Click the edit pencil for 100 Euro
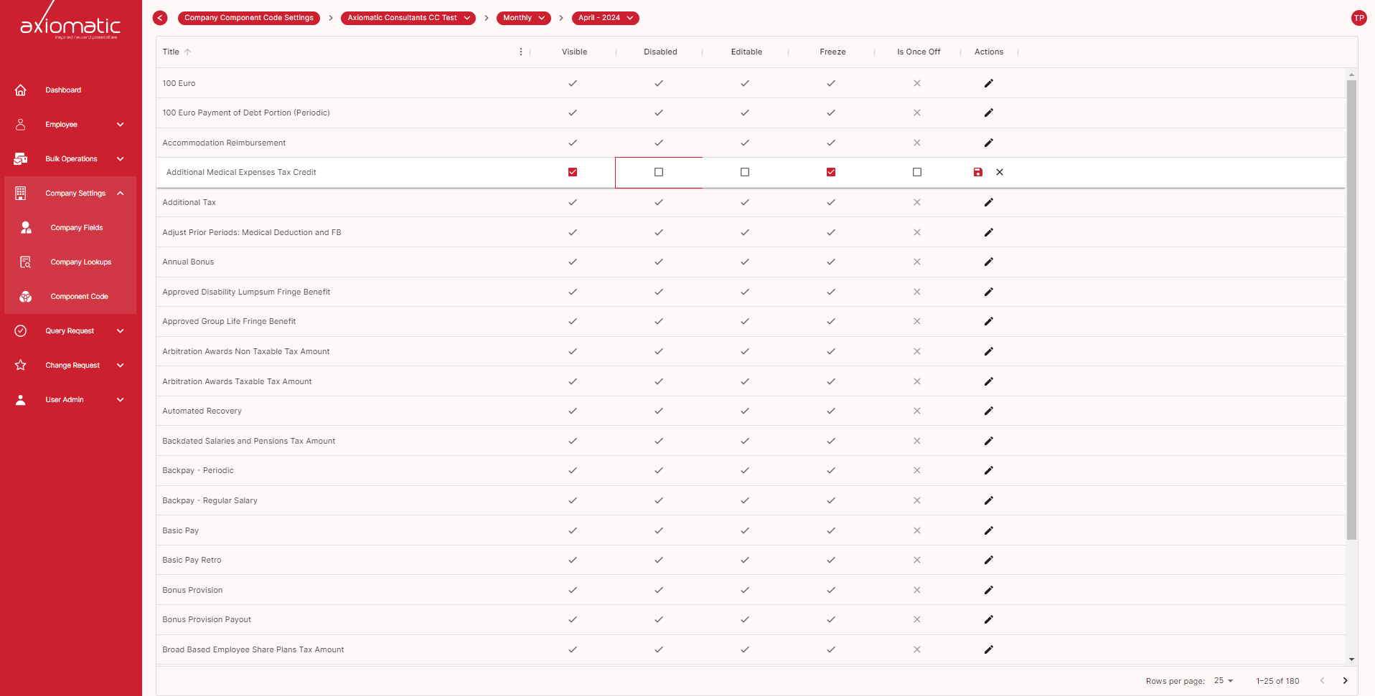The width and height of the screenshot is (1375, 696). click(988, 83)
